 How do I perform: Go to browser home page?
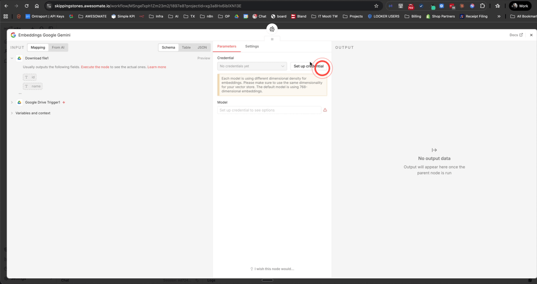37,6
